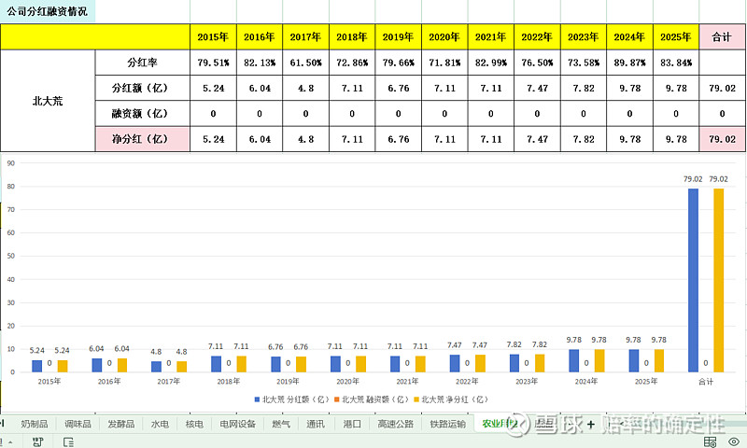
Task: Click the yellow 合计 bar in chart
Action: coord(718,280)
